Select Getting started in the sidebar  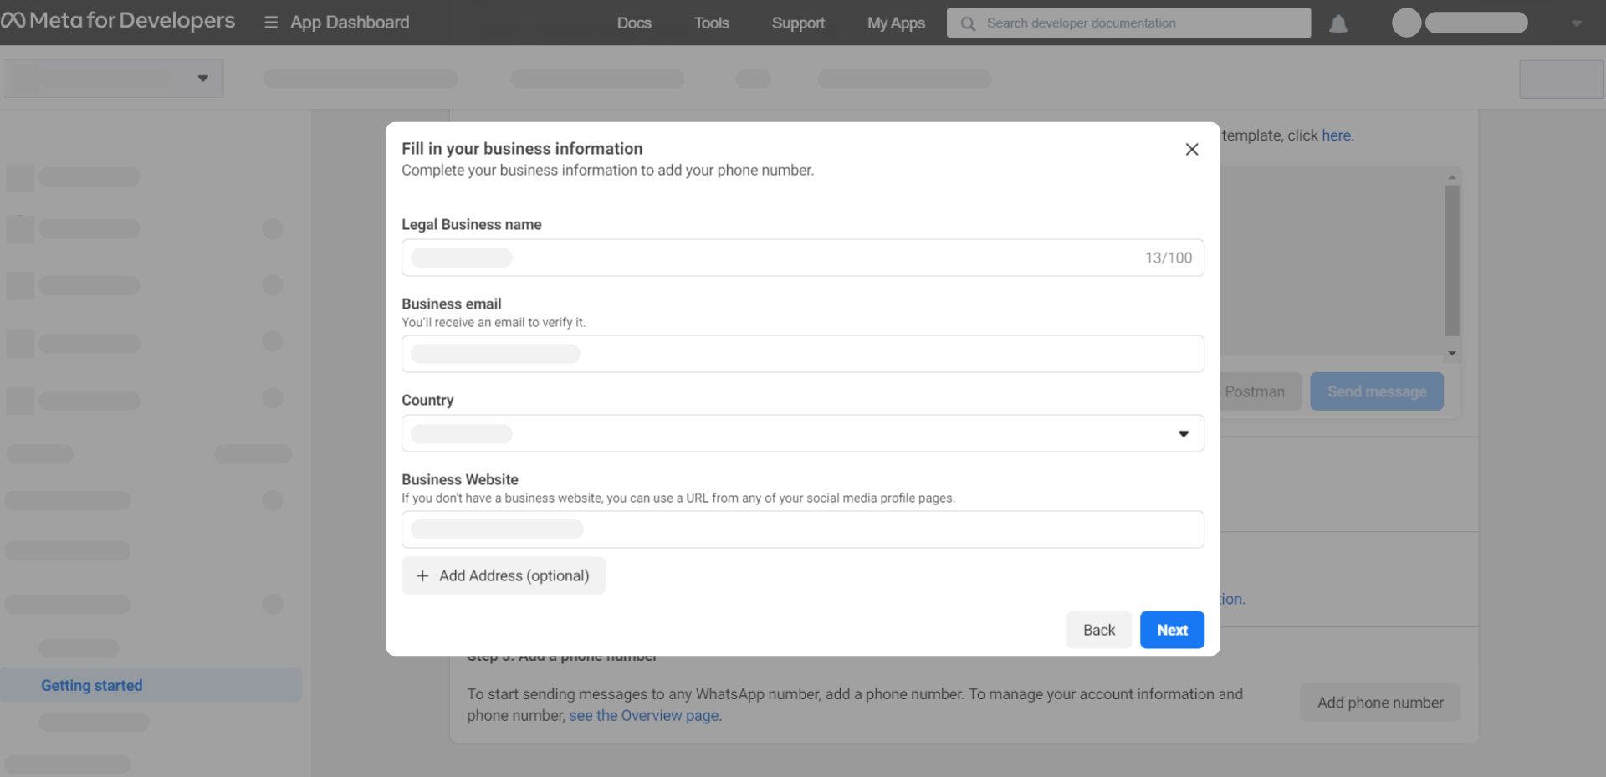(x=90, y=685)
